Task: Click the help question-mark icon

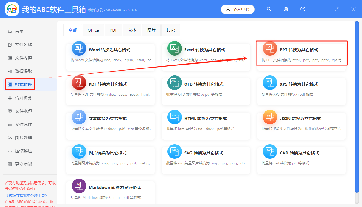Action: click(303, 9)
